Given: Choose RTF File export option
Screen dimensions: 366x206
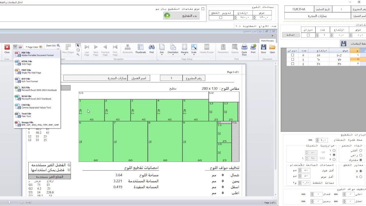Looking at the screenshot, I should click(x=37, y=80).
